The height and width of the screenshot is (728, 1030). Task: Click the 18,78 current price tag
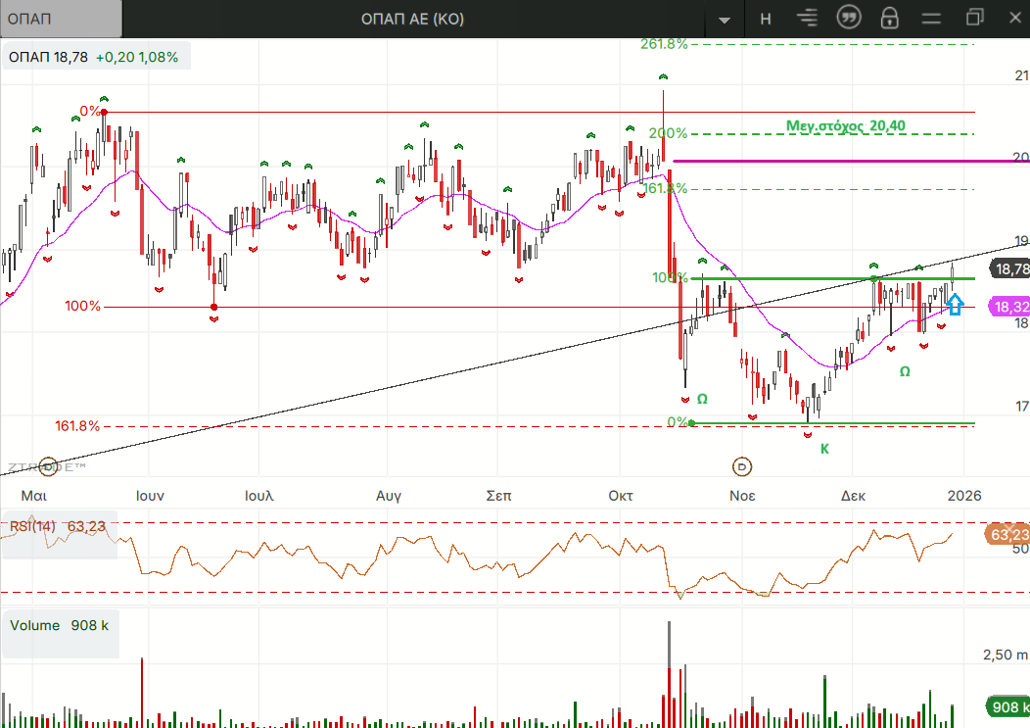click(x=1009, y=268)
